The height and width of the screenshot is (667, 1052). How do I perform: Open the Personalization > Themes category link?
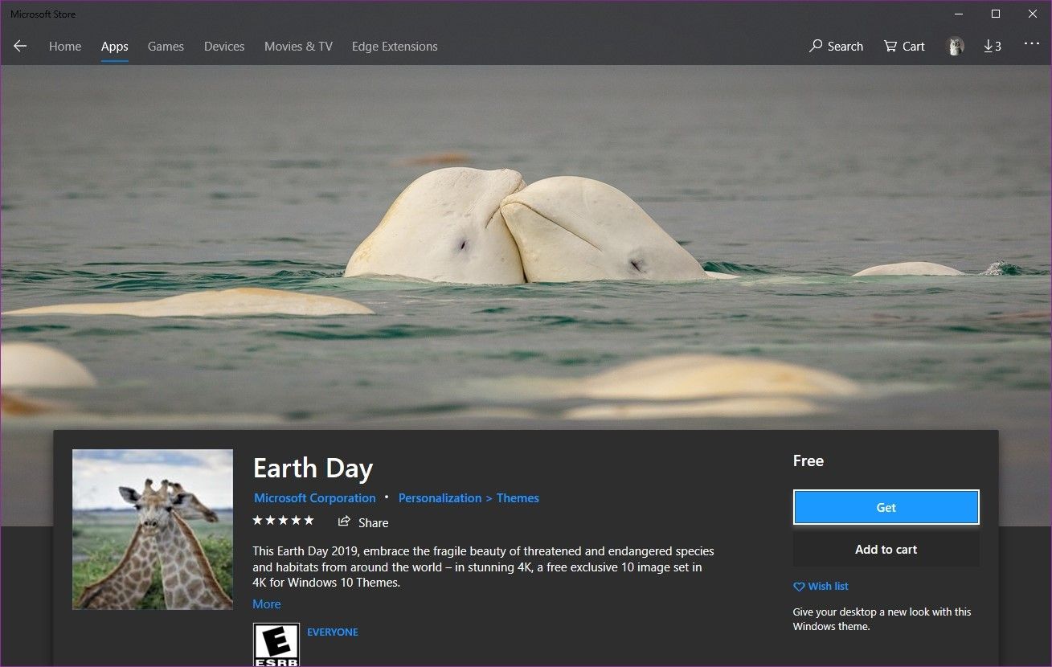[469, 498]
